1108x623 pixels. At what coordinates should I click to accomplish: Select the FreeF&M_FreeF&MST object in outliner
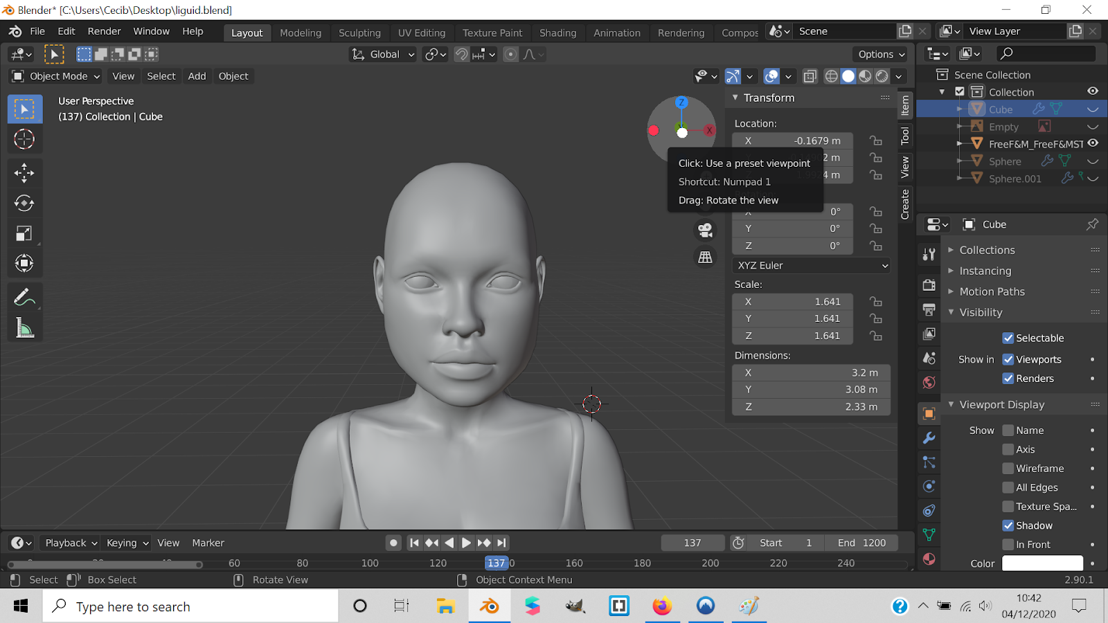point(1035,144)
